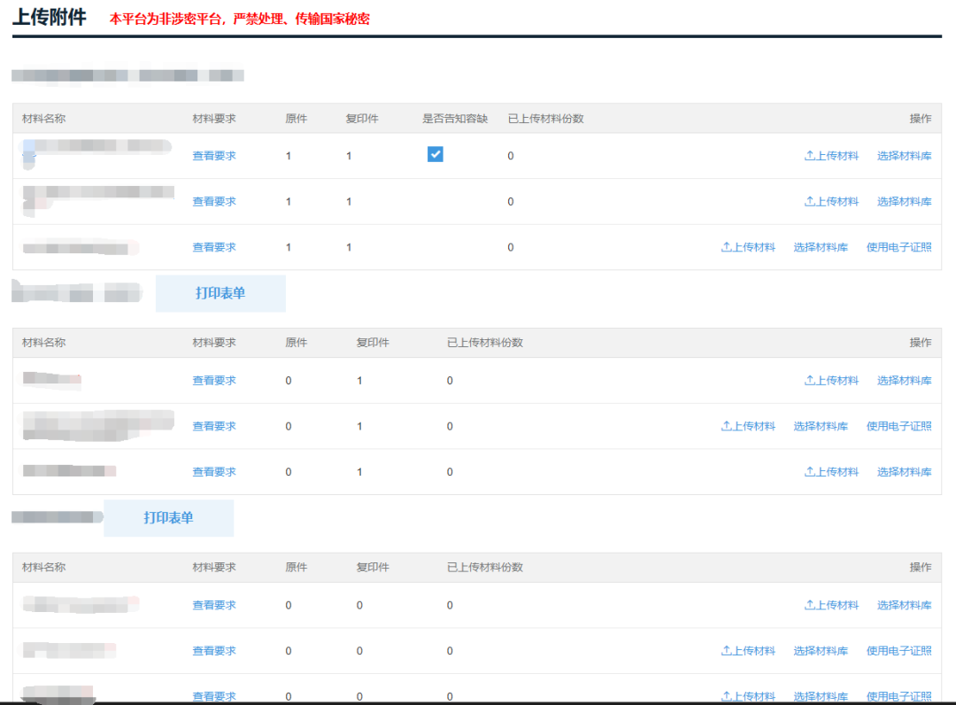Click 复印件 header in the third table

373,567
